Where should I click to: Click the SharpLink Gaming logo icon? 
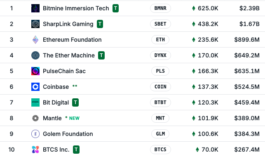[x=35, y=24]
